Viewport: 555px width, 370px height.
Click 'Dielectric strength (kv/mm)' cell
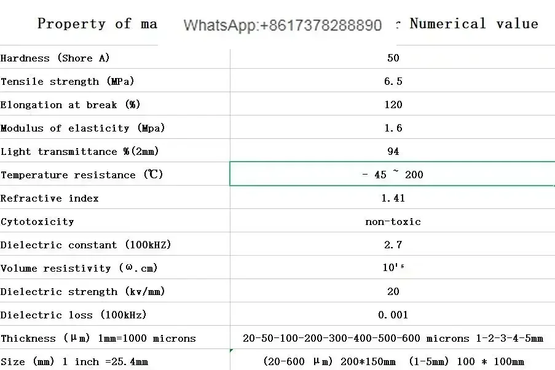pyautogui.click(x=115, y=291)
